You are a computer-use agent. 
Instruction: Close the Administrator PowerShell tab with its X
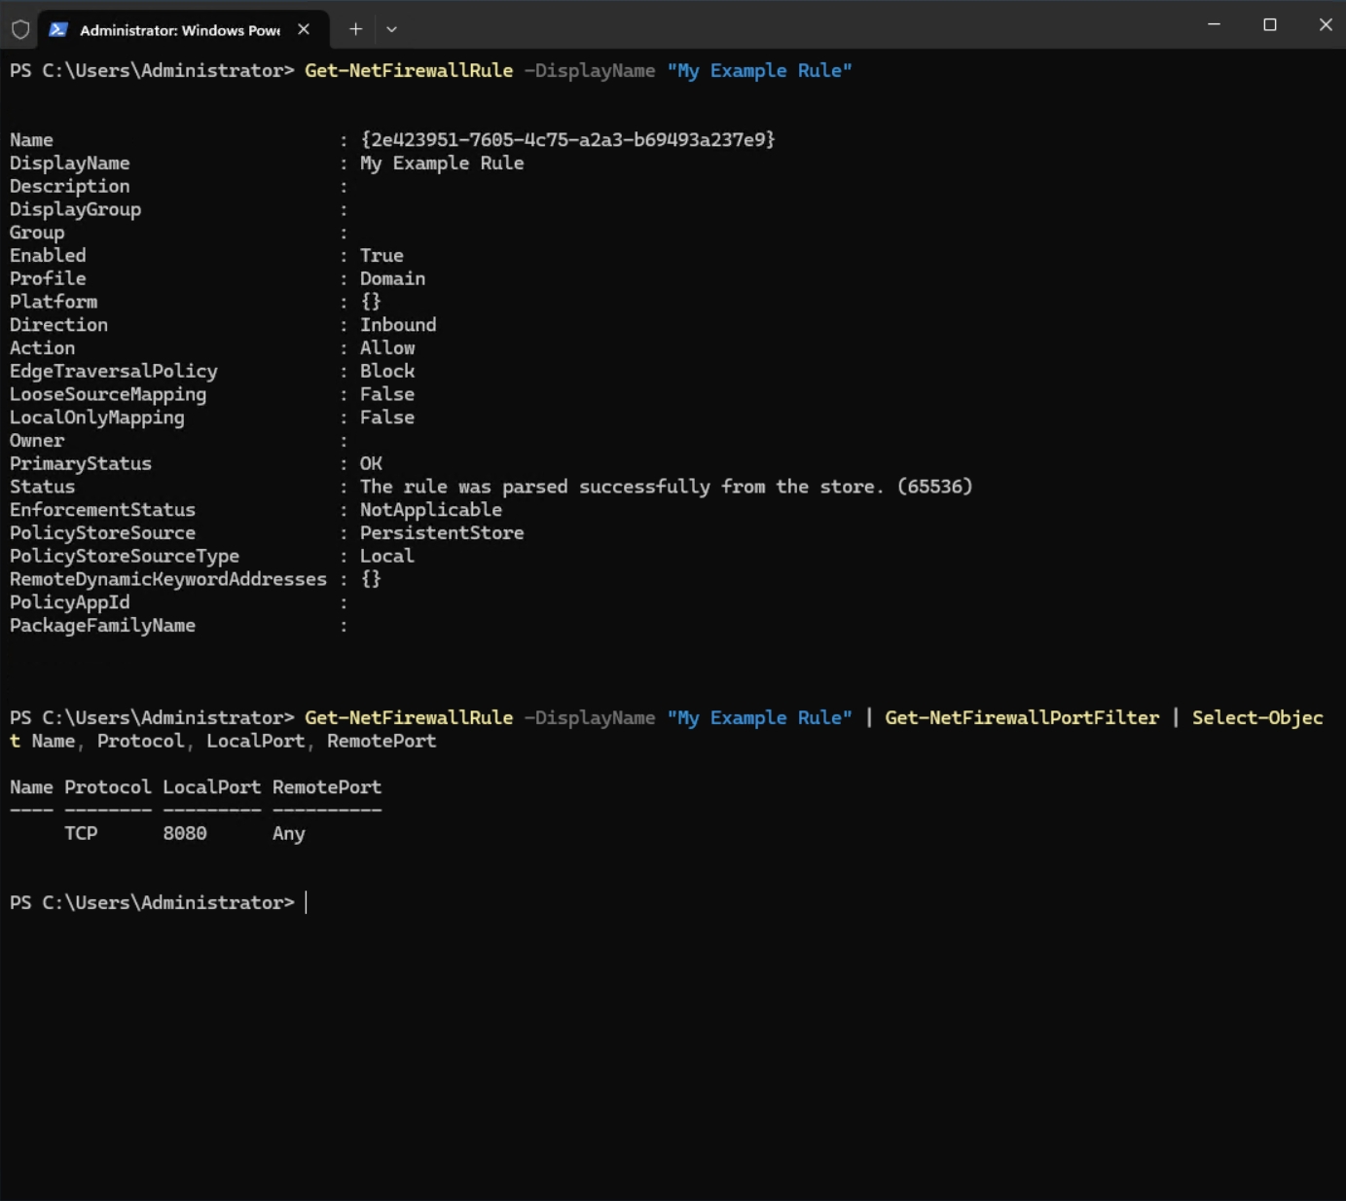tap(303, 29)
